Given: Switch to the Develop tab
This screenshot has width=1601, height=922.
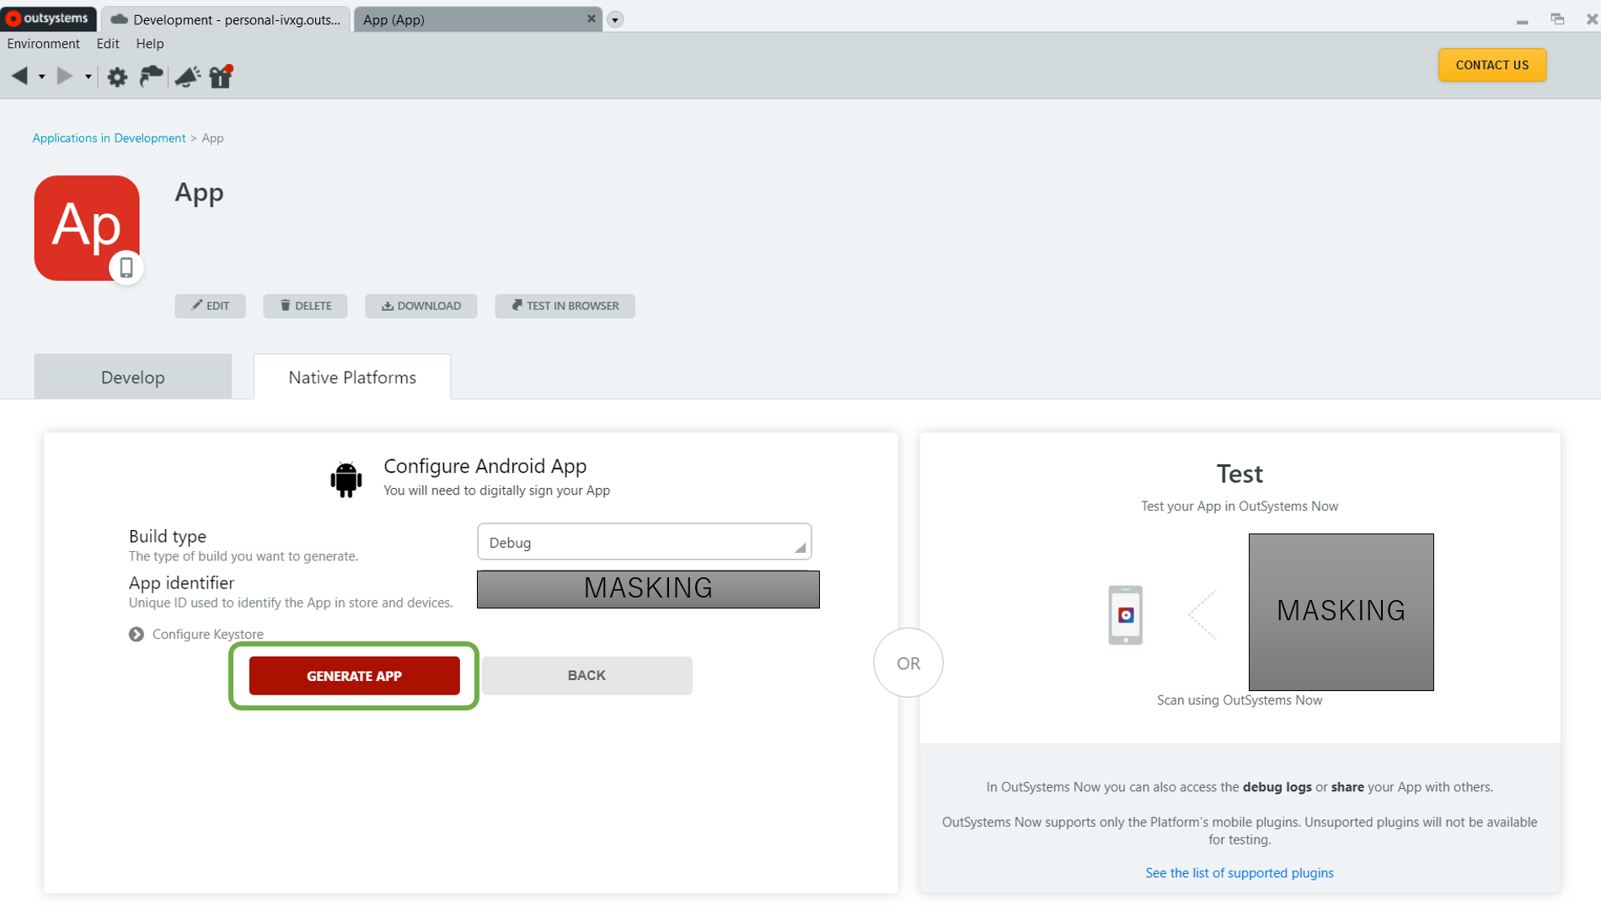Looking at the screenshot, I should coord(133,377).
